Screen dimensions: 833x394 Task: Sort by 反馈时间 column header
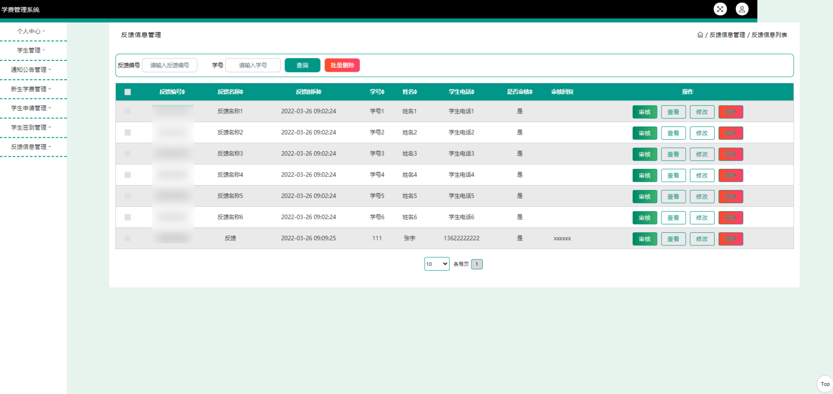pyautogui.click(x=308, y=92)
